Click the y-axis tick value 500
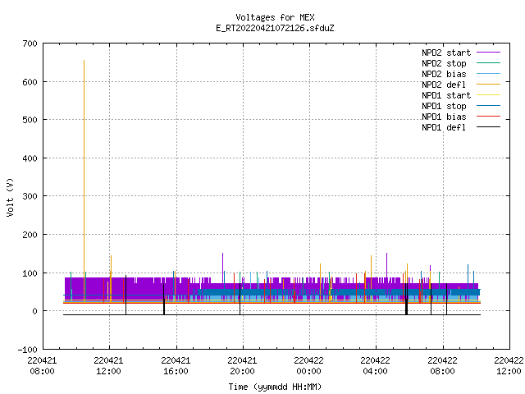 30,120
